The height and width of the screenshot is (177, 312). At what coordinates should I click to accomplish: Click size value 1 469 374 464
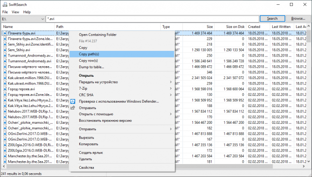pyautogui.click(x=202, y=33)
